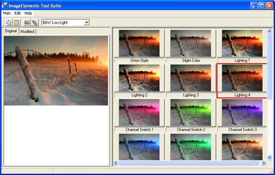Click the Orton Style label button

139,60
